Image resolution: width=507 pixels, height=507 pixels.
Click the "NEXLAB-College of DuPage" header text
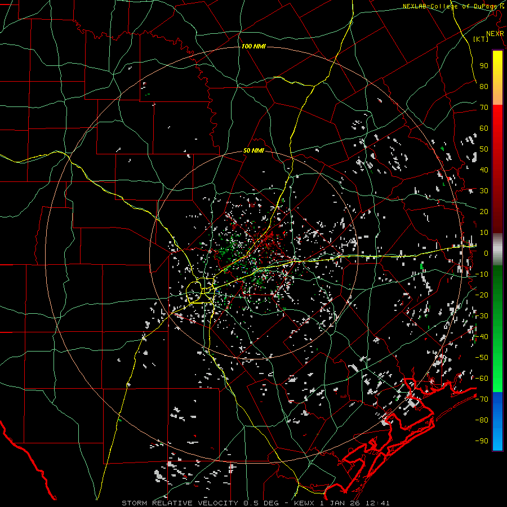[451, 6]
